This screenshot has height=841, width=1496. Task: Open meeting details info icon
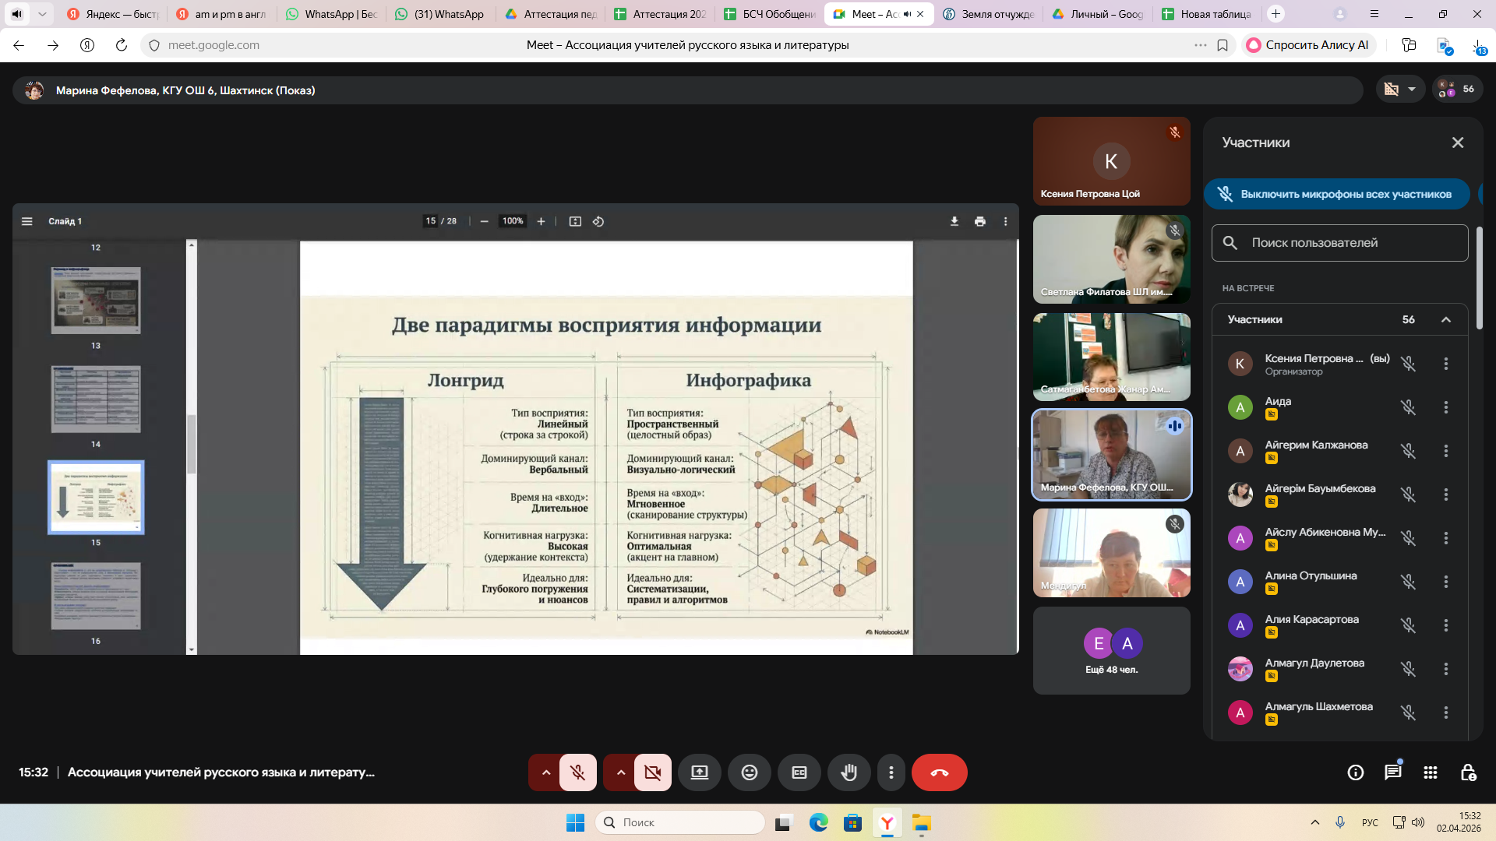1355,772
